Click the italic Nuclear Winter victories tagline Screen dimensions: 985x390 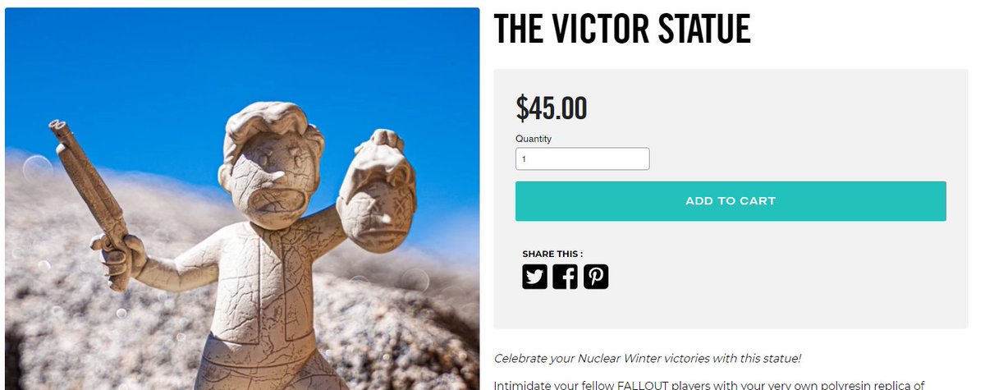pyautogui.click(x=647, y=359)
